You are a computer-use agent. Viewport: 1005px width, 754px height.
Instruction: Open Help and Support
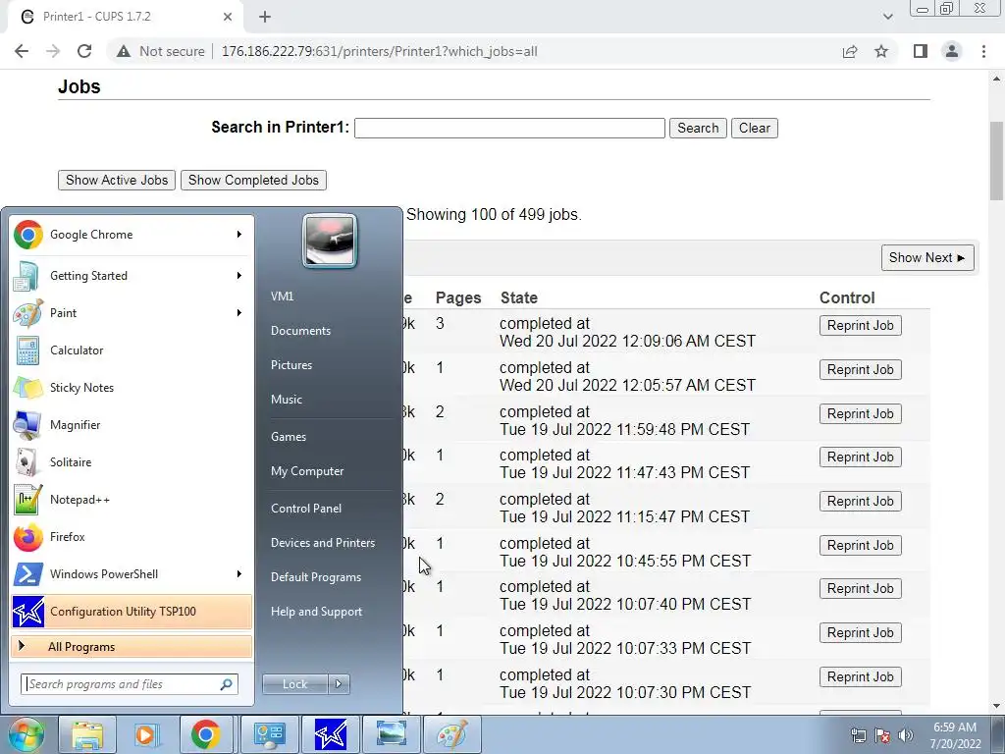316,612
